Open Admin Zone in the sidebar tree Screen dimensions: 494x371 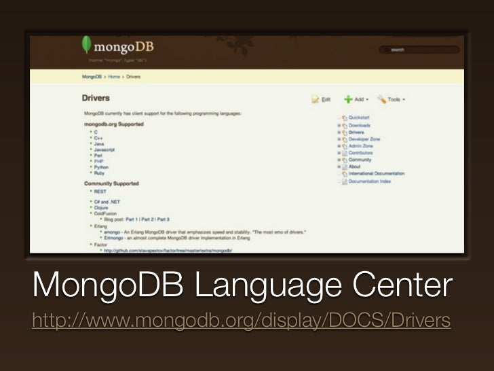pyautogui.click(x=361, y=146)
